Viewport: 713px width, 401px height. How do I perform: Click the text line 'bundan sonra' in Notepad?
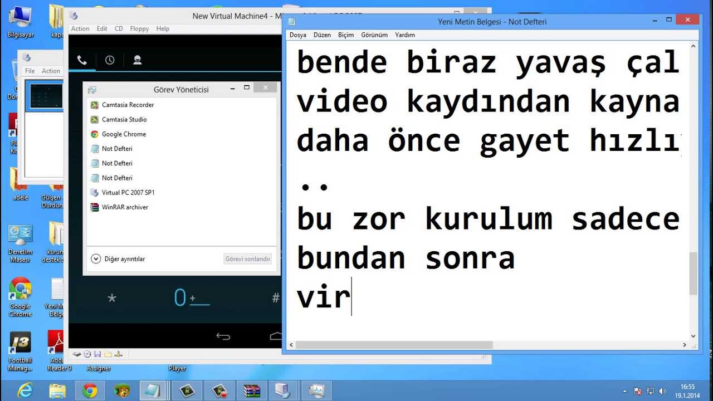406,258
